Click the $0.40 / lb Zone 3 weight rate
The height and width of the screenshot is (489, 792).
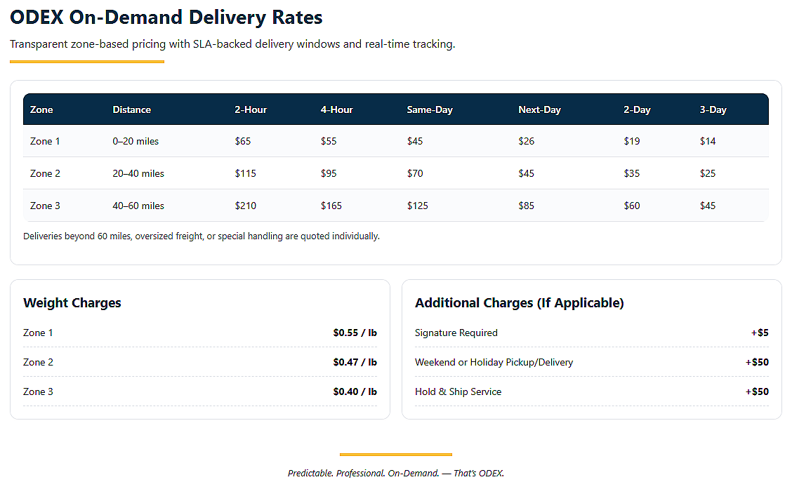(355, 391)
